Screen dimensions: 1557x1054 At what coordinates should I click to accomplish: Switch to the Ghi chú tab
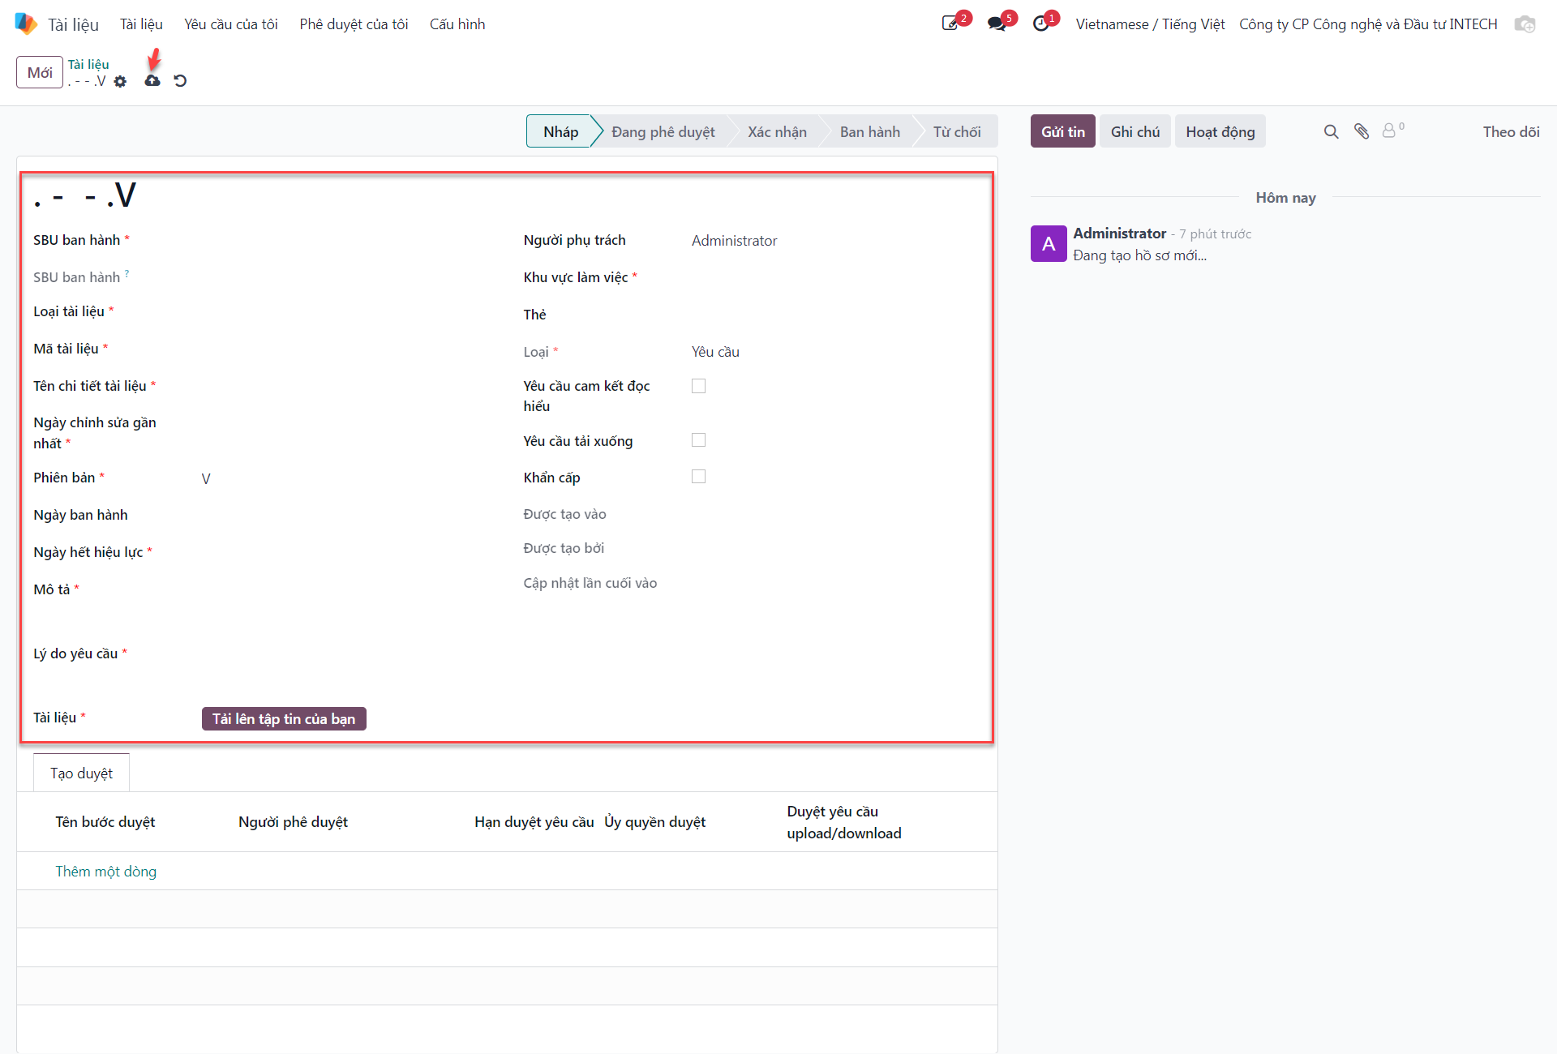(1135, 131)
